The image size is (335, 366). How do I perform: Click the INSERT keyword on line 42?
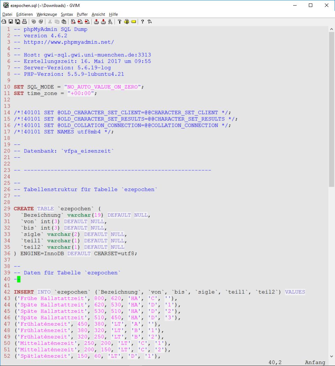pyautogui.click(x=24, y=292)
